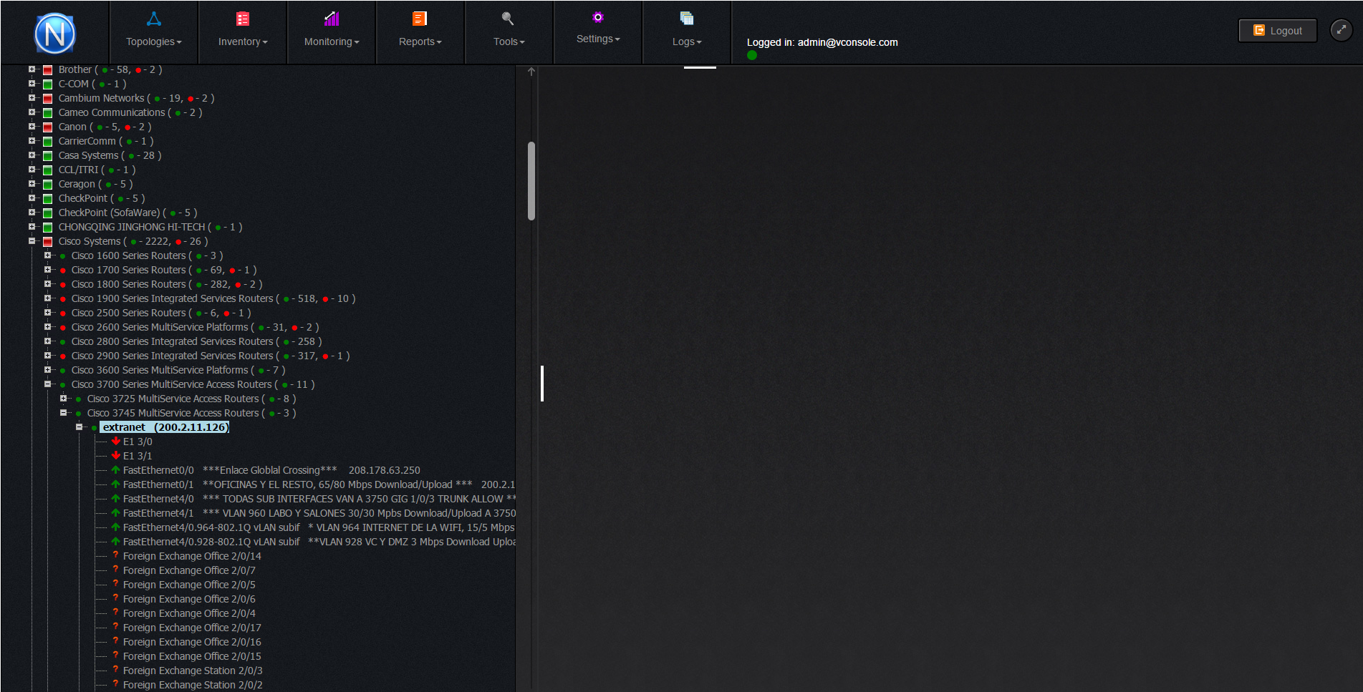Click the green up arrow for FastEthernet0/0
This screenshot has width=1363, height=692.
click(x=115, y=470)
